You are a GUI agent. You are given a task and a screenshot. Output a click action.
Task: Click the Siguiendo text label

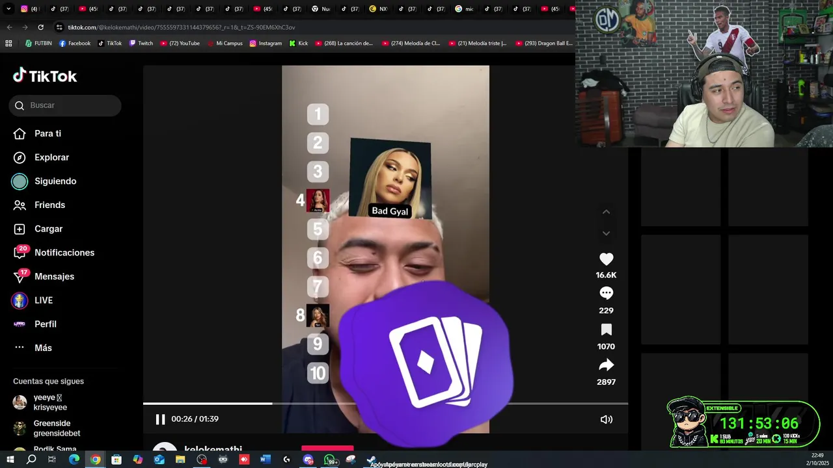[x=55, y=181]
